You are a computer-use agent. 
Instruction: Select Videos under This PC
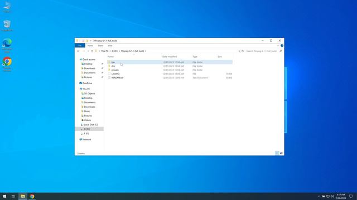[87, 120]
